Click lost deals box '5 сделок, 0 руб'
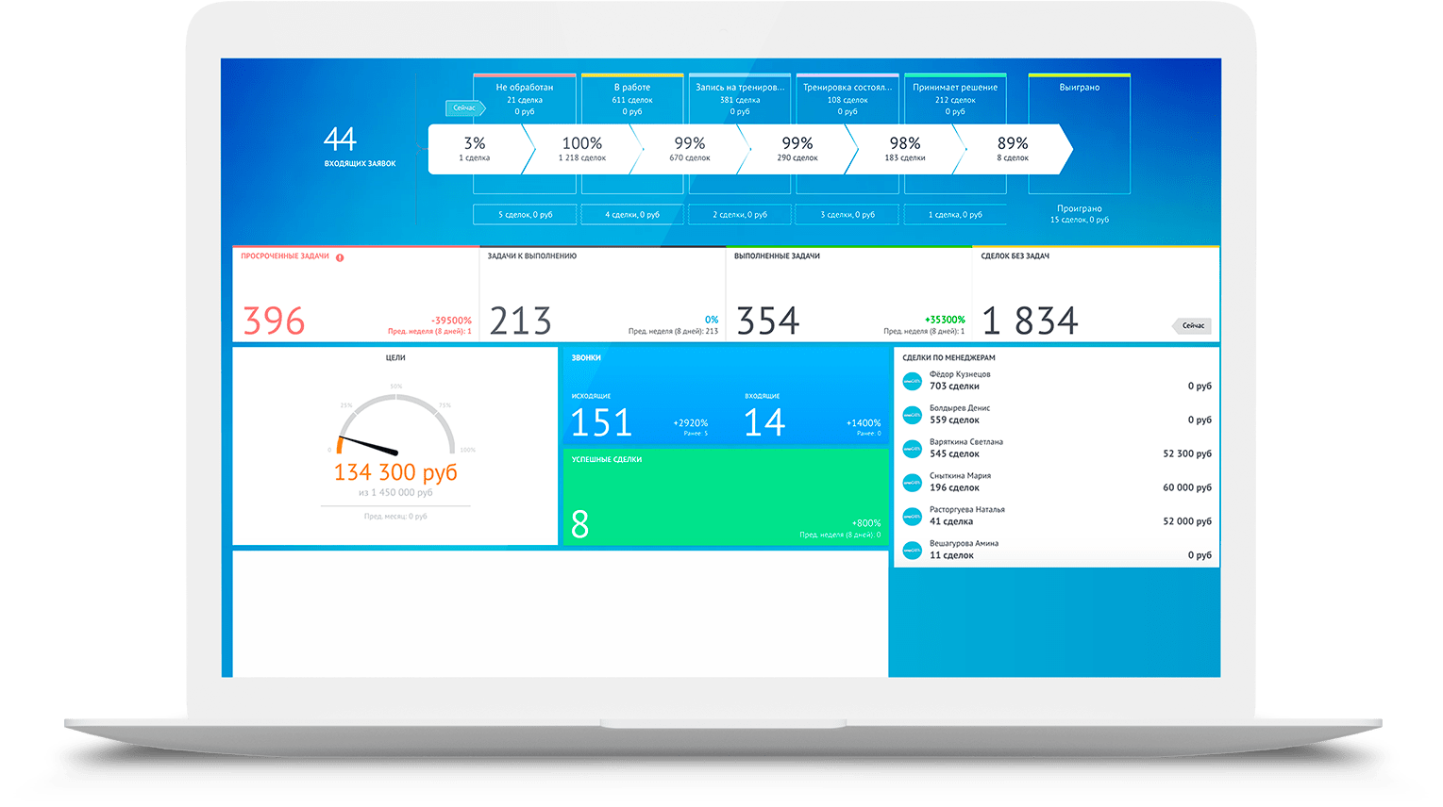 tap(525, 215)
